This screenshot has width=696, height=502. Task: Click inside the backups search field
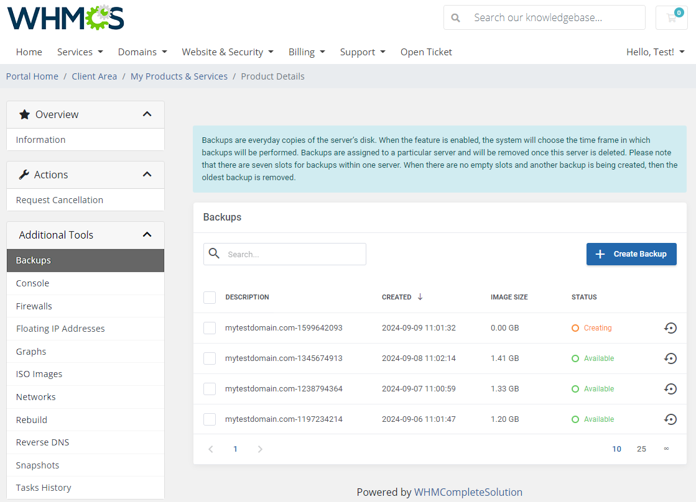(x=292, y=253)
